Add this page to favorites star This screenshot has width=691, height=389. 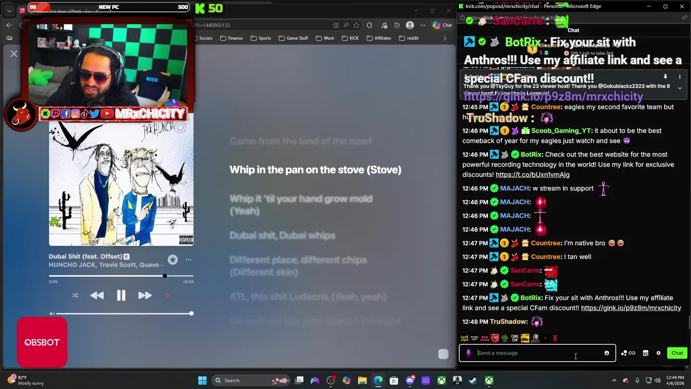[357, 25]
